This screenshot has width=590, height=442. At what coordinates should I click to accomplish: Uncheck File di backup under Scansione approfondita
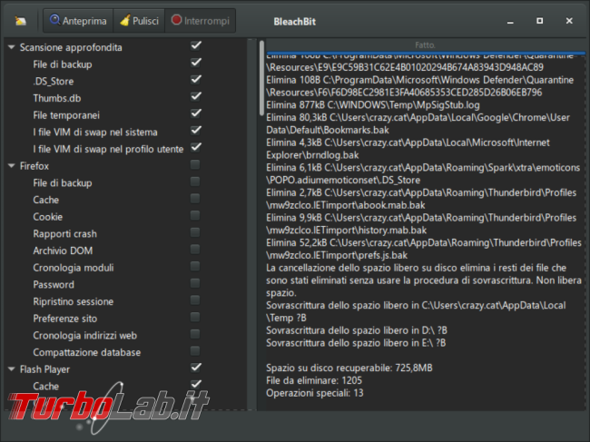(x=195, y=63)
